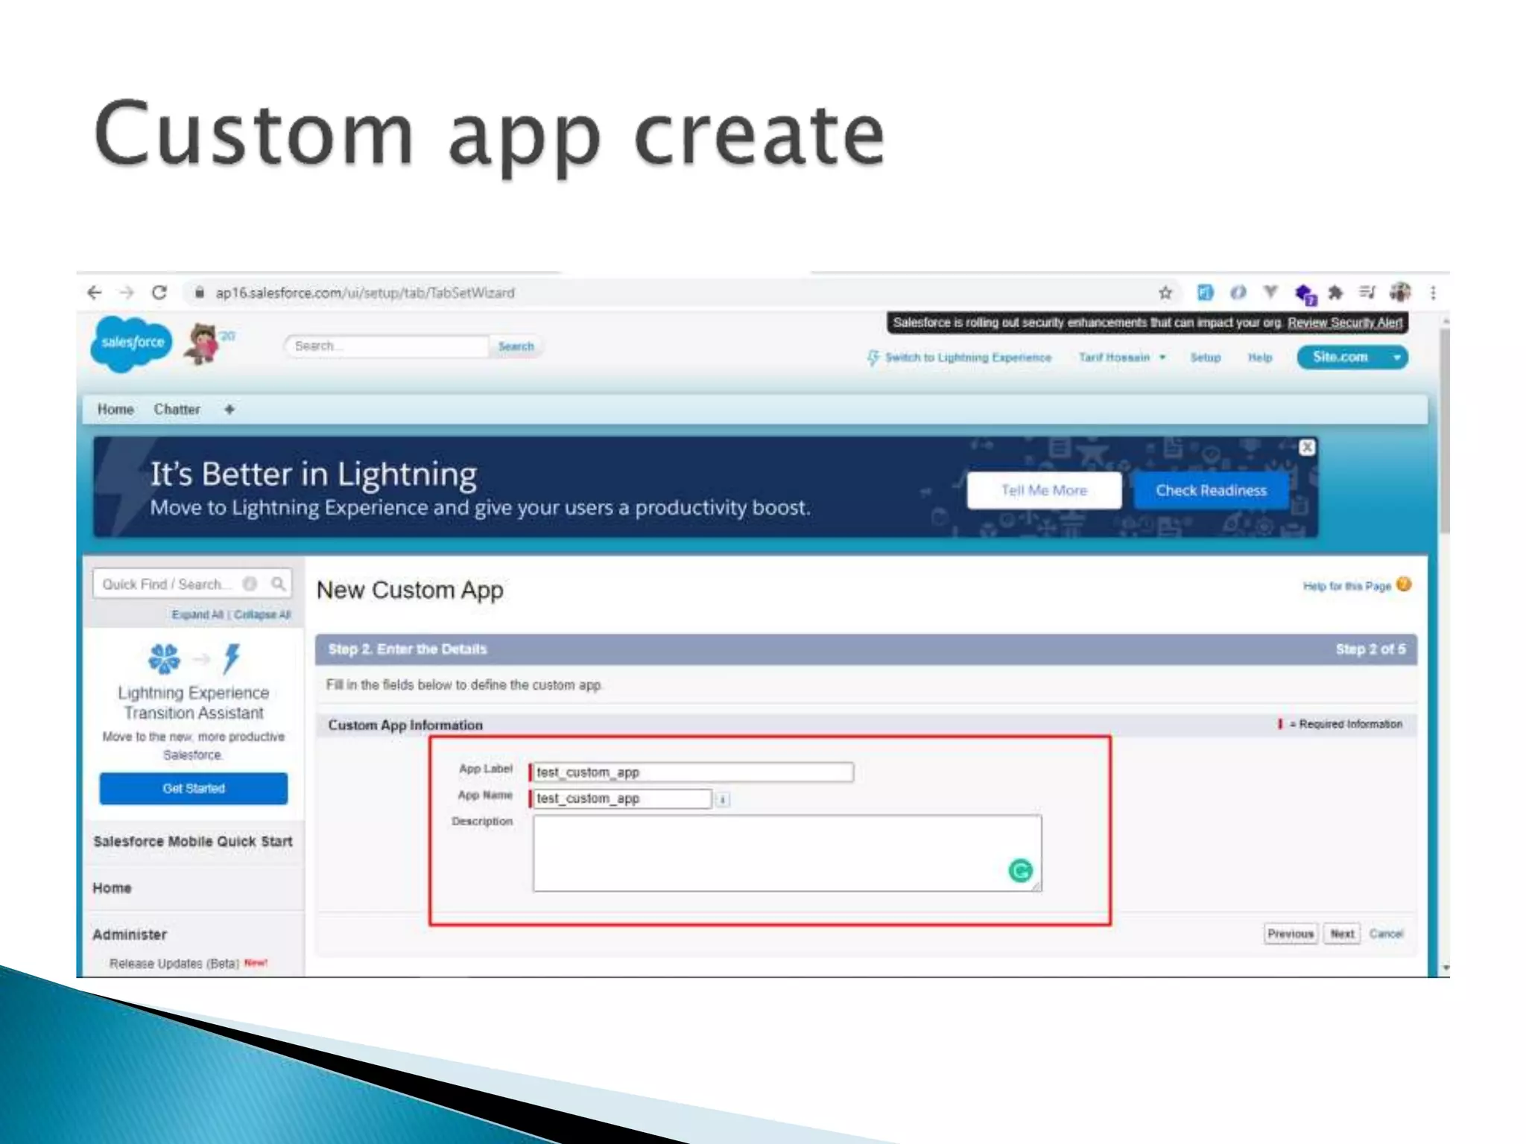The width and height of the screenshot is (1526, 1144).
Task: Click the browser reload icon
Action: 159,293
